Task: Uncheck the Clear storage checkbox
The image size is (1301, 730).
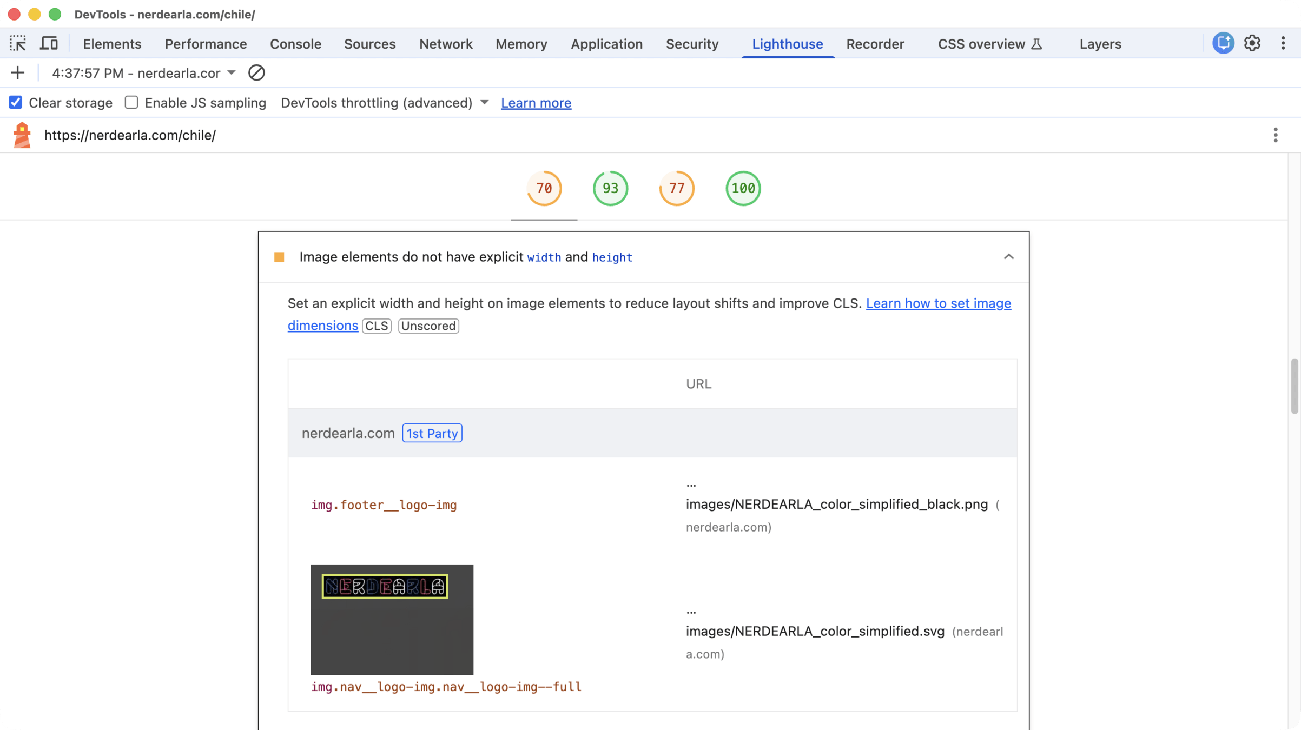Action: click(x=16, y=103)
